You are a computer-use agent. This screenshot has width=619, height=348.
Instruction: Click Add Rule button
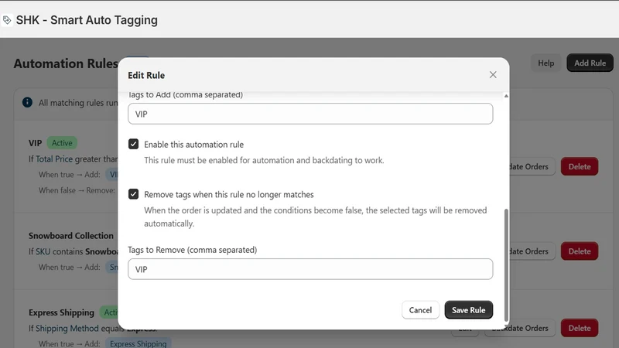click(590, 63)
